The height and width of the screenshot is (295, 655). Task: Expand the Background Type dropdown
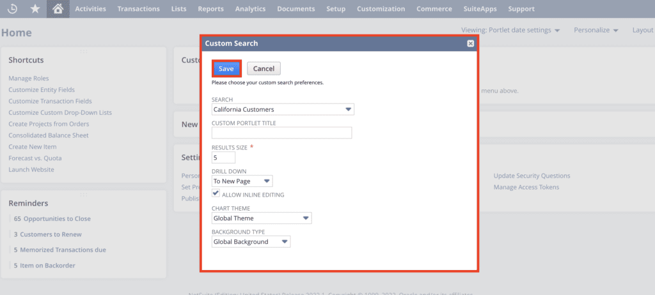coord(251,242)
